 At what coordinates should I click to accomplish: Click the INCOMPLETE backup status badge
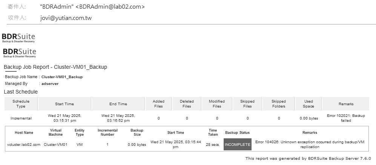[237, 144]
